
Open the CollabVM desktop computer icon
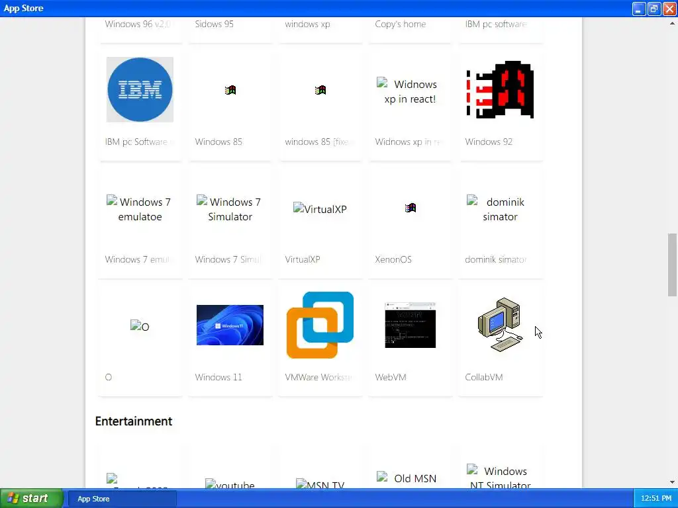500,325
